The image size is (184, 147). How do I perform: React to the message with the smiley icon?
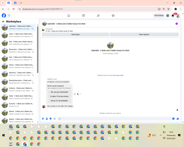[x=75, y=94]
